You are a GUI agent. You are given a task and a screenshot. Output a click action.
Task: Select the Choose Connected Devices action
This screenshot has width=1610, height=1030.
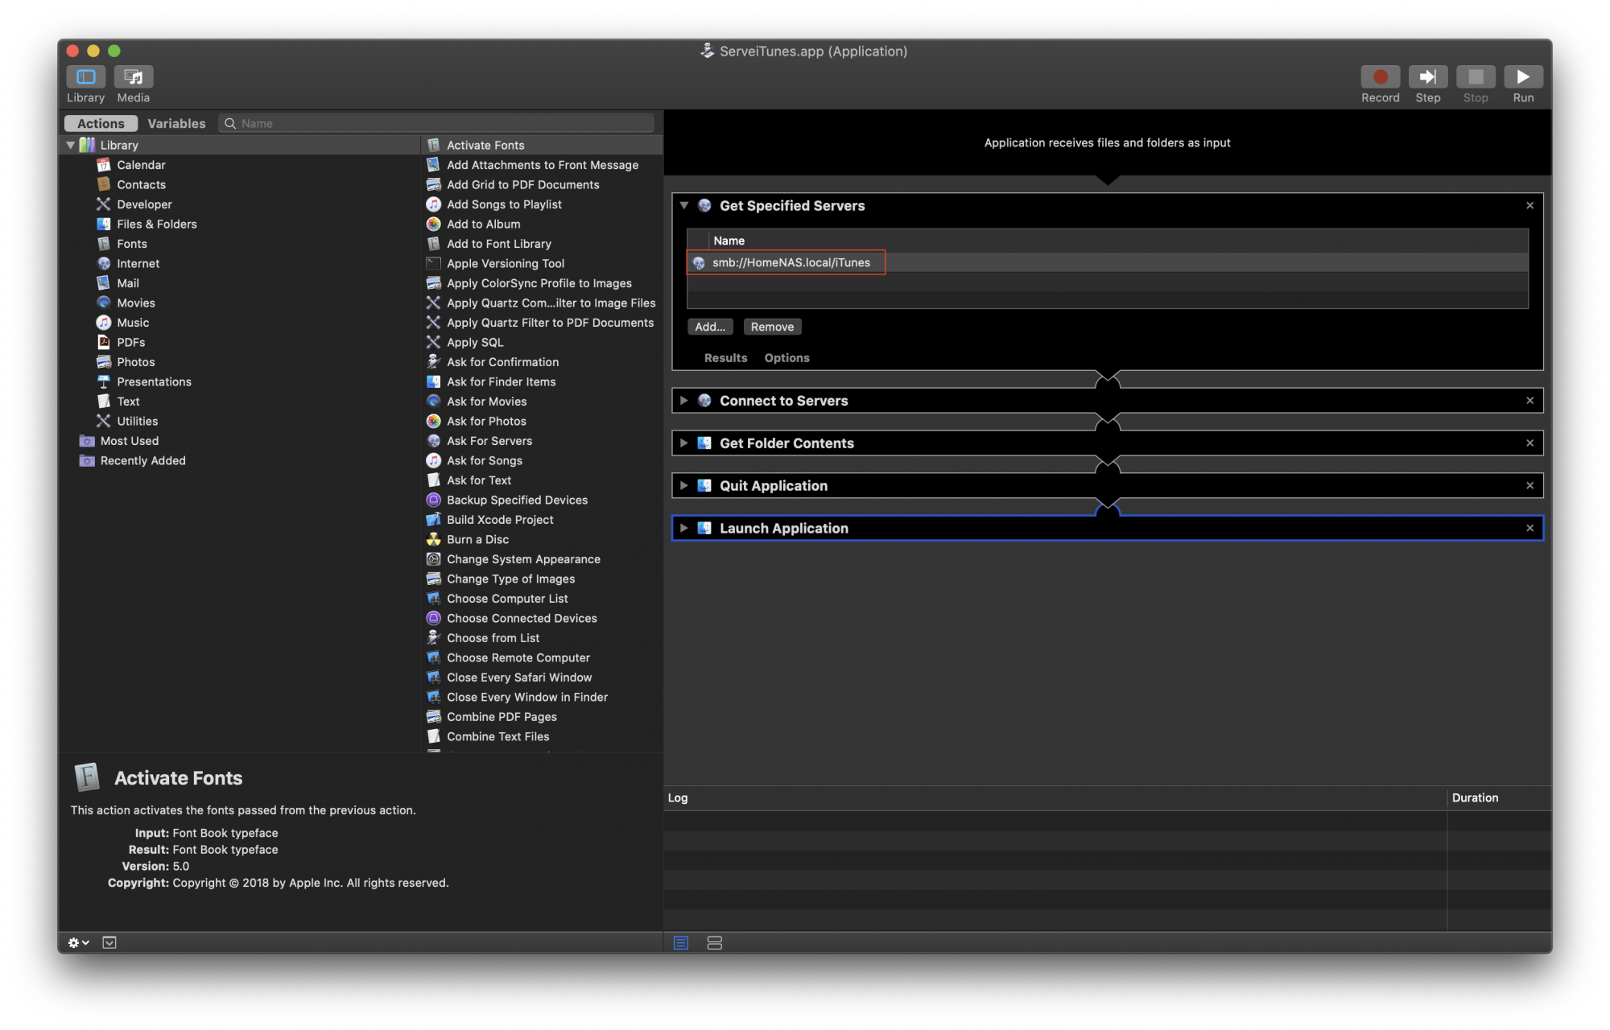pyautogui.click(x=522, y=618)
